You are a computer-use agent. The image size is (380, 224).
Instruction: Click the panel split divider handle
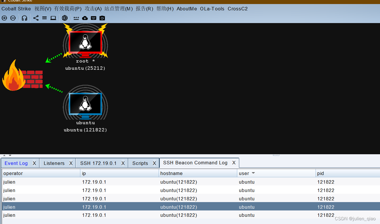point(276,155)
